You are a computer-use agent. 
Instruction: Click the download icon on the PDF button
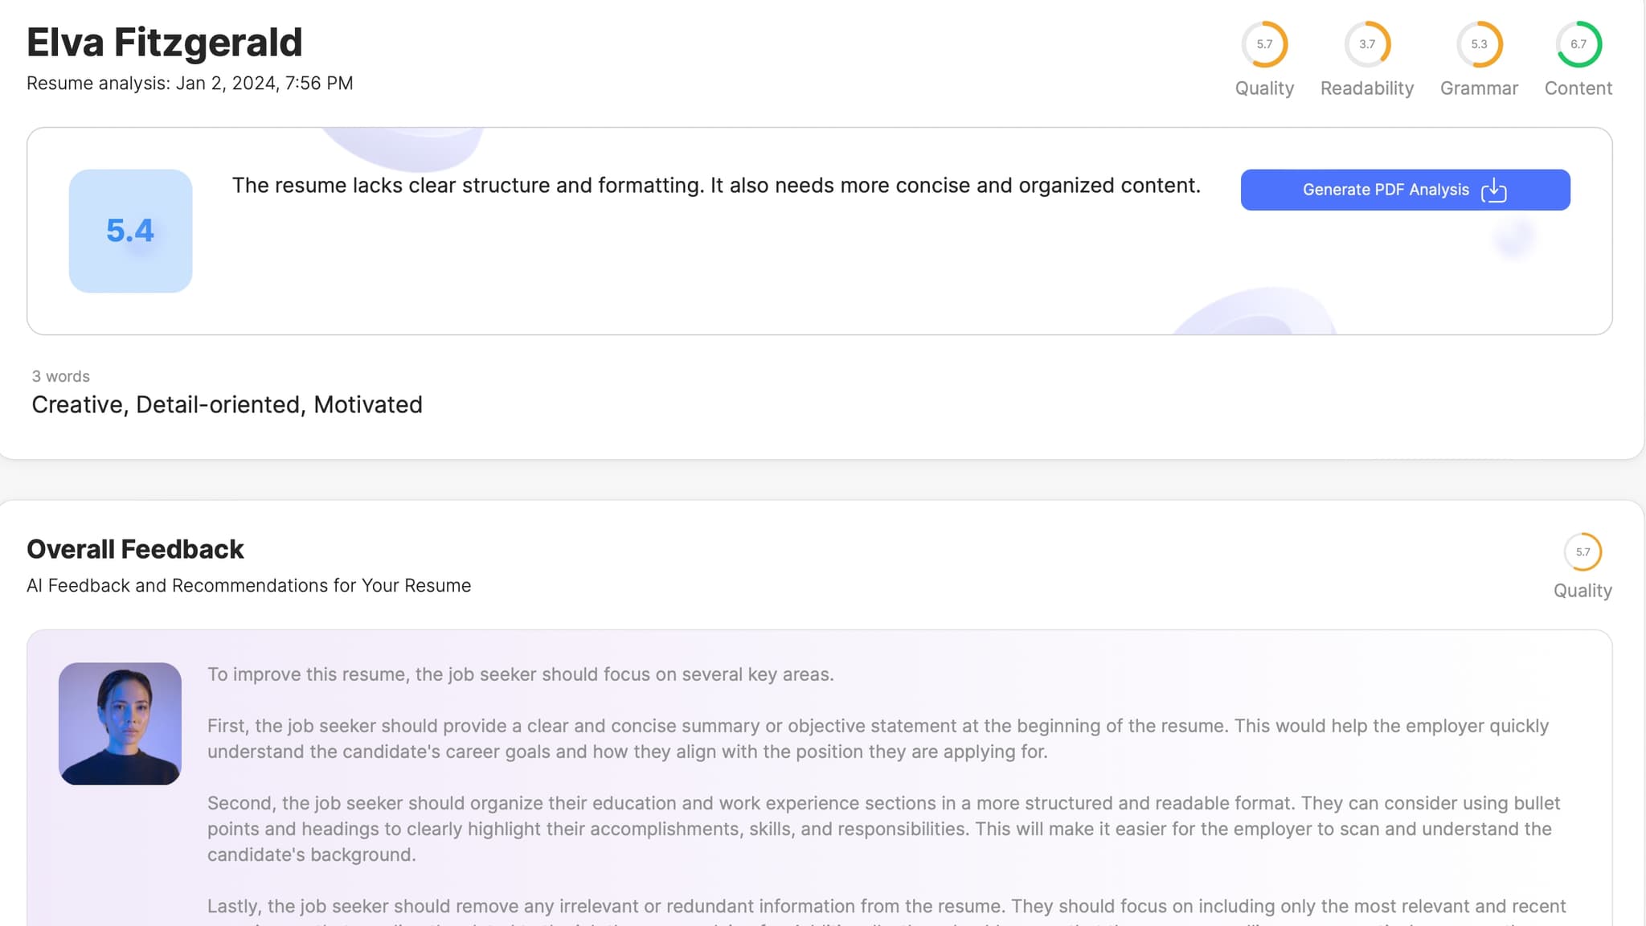[x=1493, y=191]
